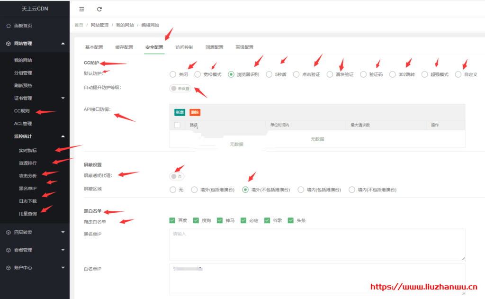This screenshot has height=299, width=485.
Task: Click the 首页 breadcrumb link
Action: 79,25
